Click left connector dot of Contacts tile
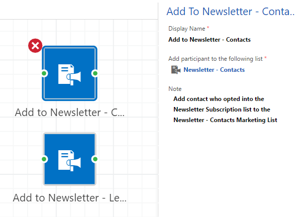The image size is (297, 217). pyautogui.click(x=44, y=73)
